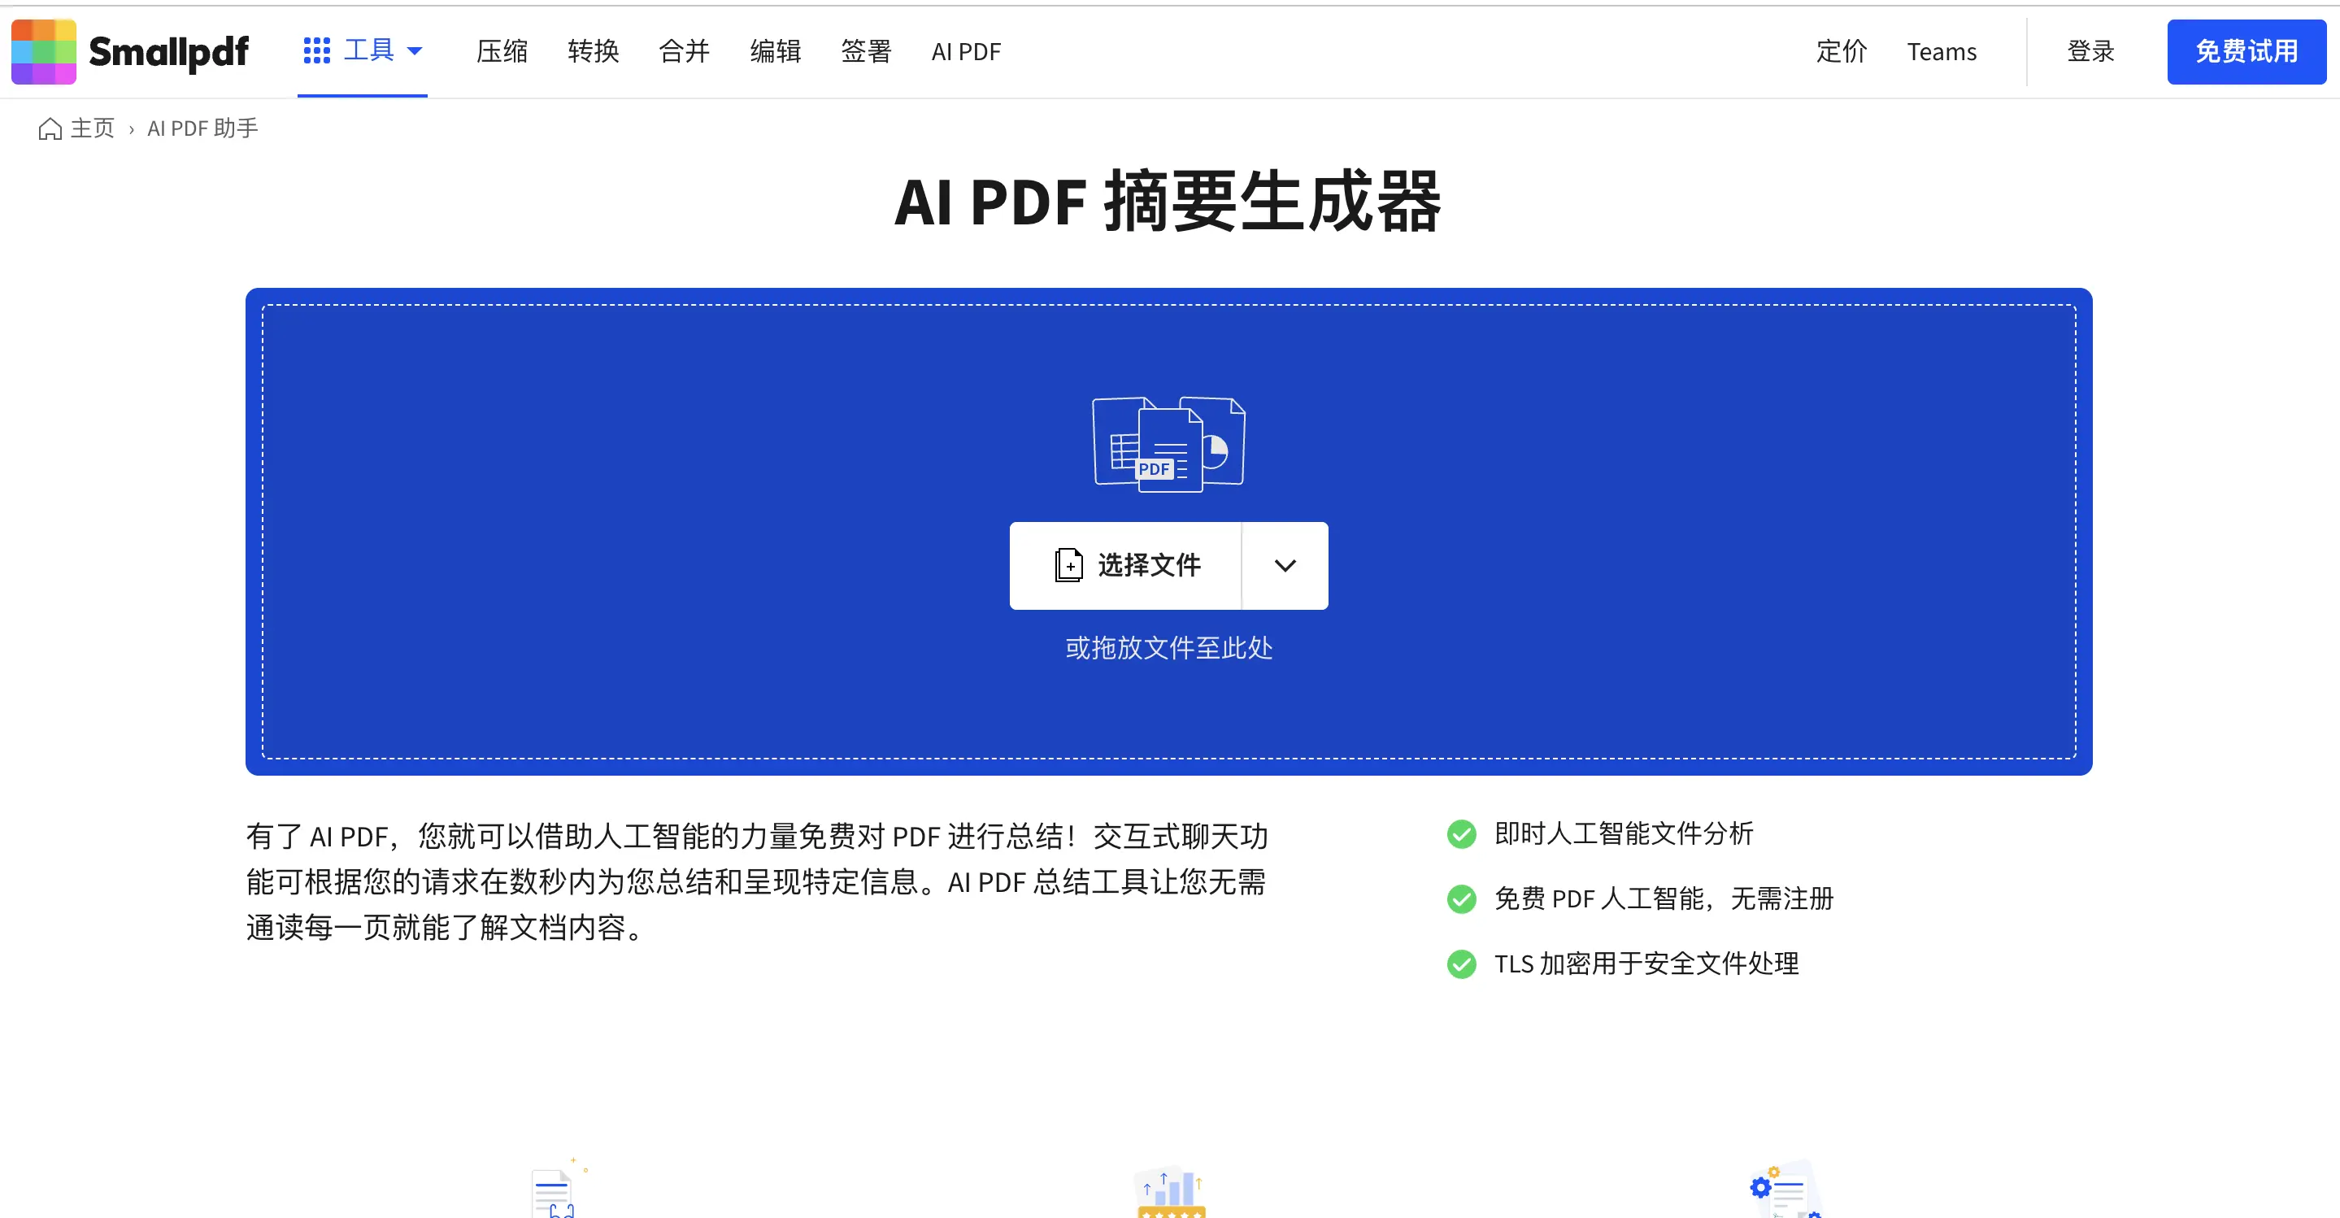Open file source chevron next to 选择文件
The image size is (2340, 1218).
[x=1285, y=565]
